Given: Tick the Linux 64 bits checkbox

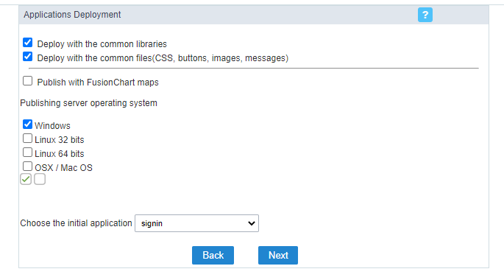Looking at the screenshot, I should 28,153.
